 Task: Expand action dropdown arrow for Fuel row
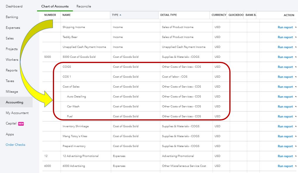click(296, 117)
